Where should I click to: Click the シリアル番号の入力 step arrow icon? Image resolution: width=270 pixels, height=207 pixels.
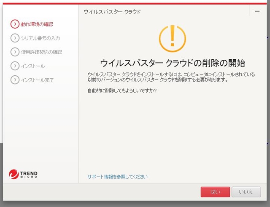pyautogui.click(x=15, y=38)
